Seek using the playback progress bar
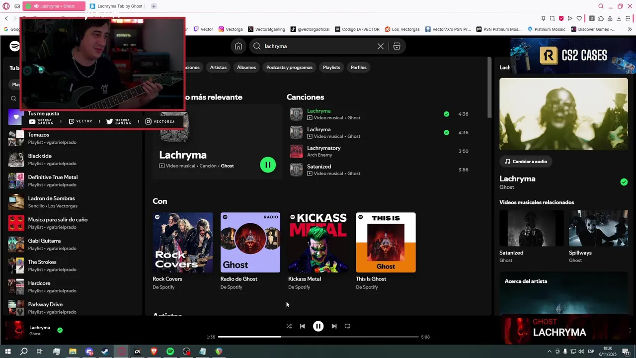The width and height of the screenshot is (636, 358). (x=318, y=337)
